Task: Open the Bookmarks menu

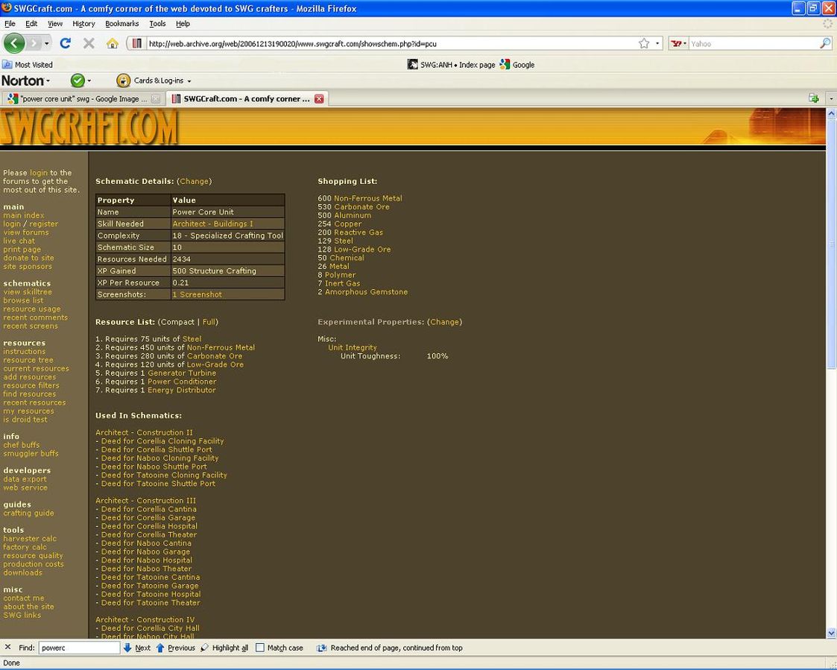Action: pyautogui.click(x=121, y=24)
